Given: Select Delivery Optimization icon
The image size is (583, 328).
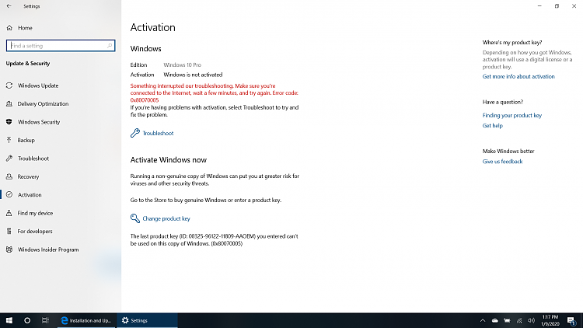Looking at the screenshot, I should tap(9, 103).
